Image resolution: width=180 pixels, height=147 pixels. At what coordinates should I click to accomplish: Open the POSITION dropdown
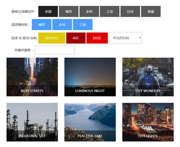[x=125, y=38]
